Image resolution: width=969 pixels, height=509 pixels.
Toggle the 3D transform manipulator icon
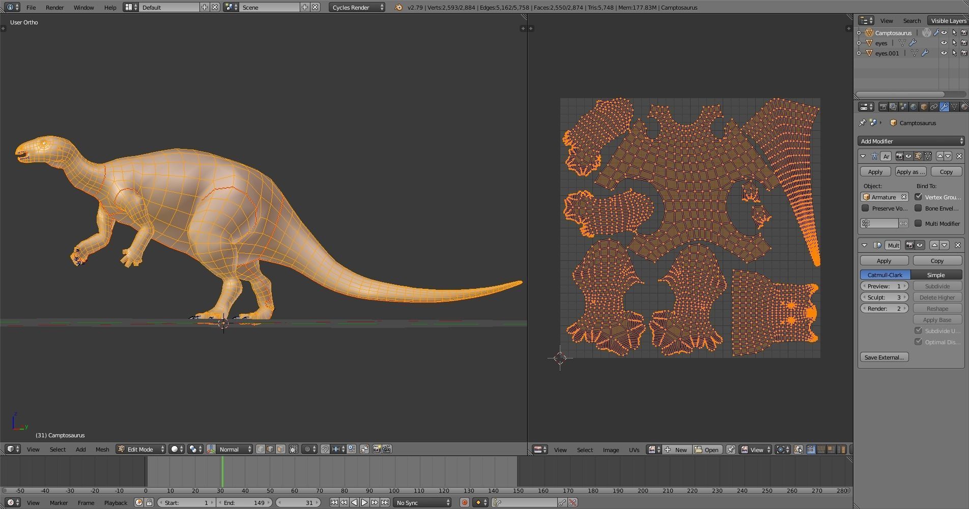(x=211, y=449)
